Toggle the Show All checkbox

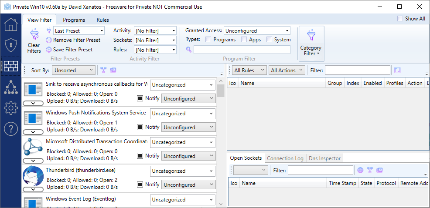[x=400, y=19]
